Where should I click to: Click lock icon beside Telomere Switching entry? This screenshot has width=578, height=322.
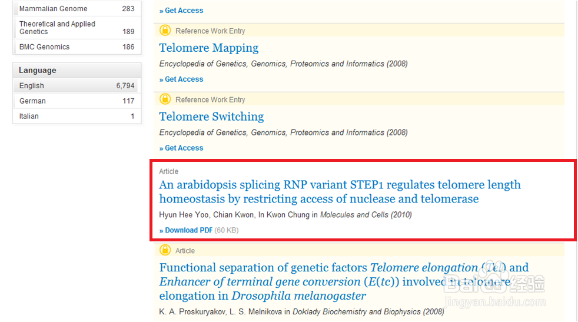tap(165, 99)
